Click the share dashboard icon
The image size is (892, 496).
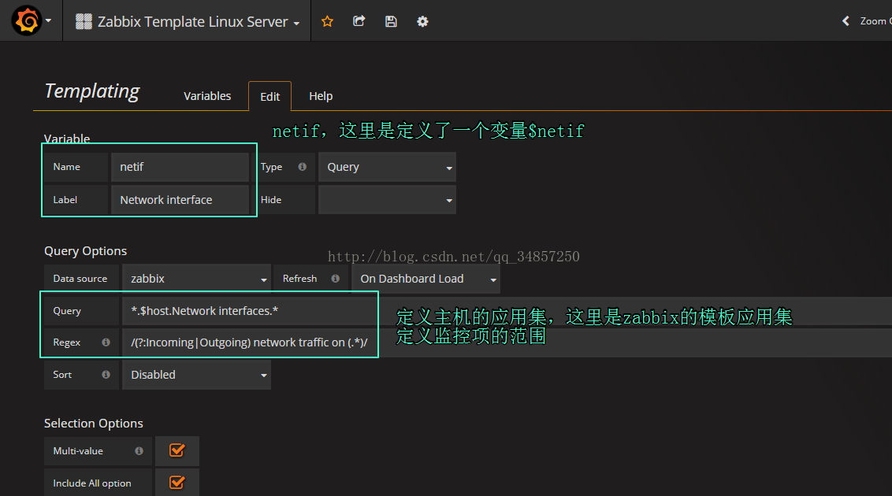coord(359,21)
